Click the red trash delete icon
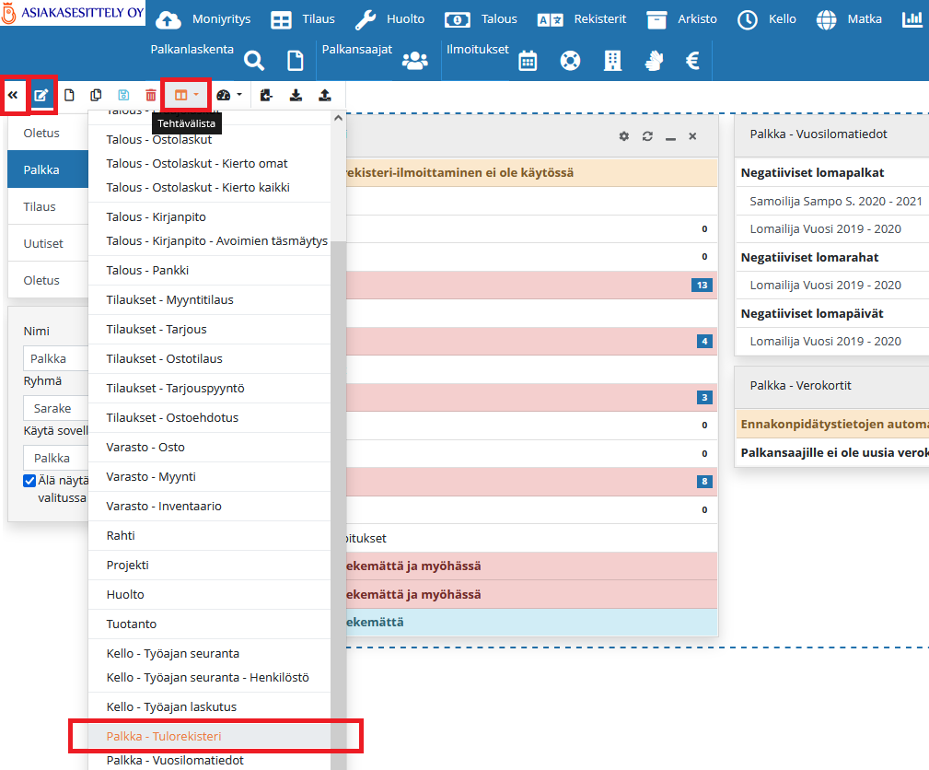Image resolution: width=929 pixels, height=770 pixels. click(x=150, y=95)
